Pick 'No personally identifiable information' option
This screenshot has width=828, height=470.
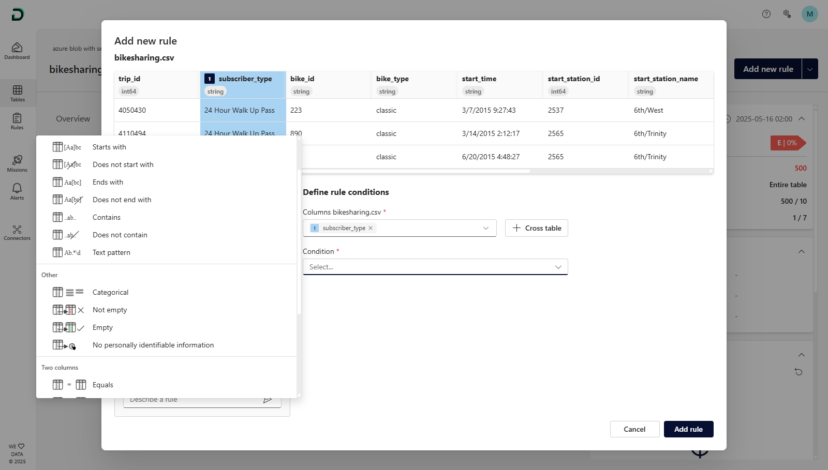click(x=153, y=345)
